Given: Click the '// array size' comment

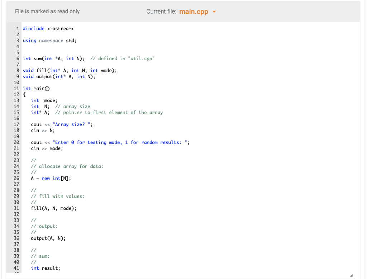Looking at the screenshot, I should point(72,107).
